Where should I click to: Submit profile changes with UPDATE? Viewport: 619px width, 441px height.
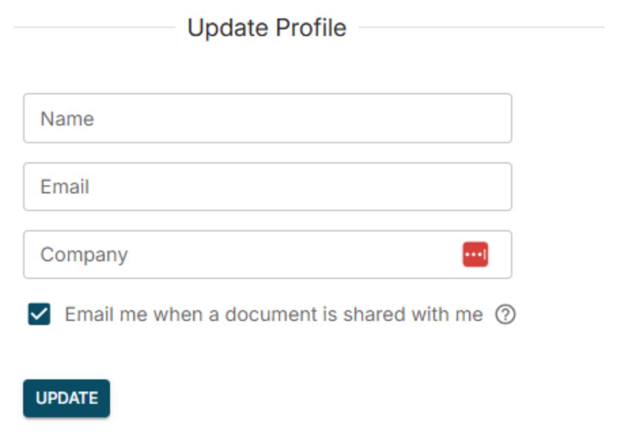coord(67,398)
